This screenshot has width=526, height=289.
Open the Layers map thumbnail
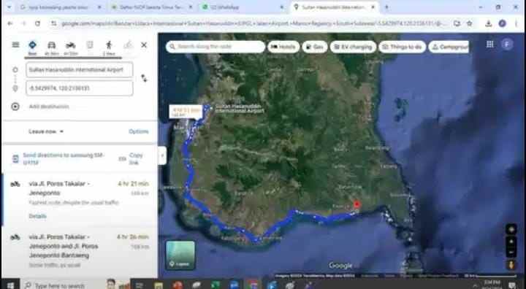tap(180, 255)
